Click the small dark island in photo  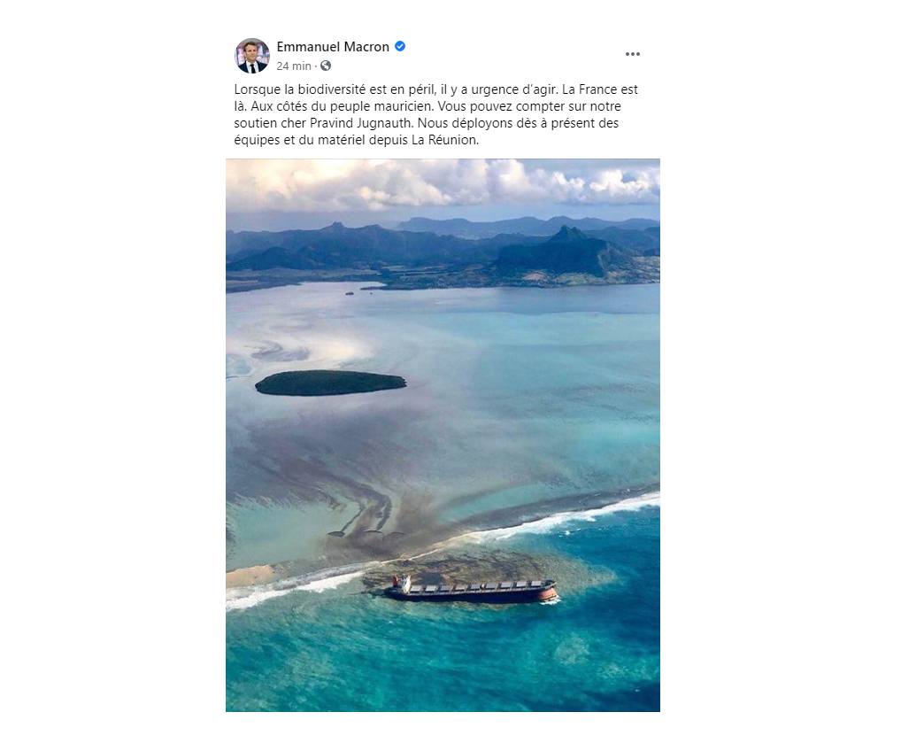point(330,383)
